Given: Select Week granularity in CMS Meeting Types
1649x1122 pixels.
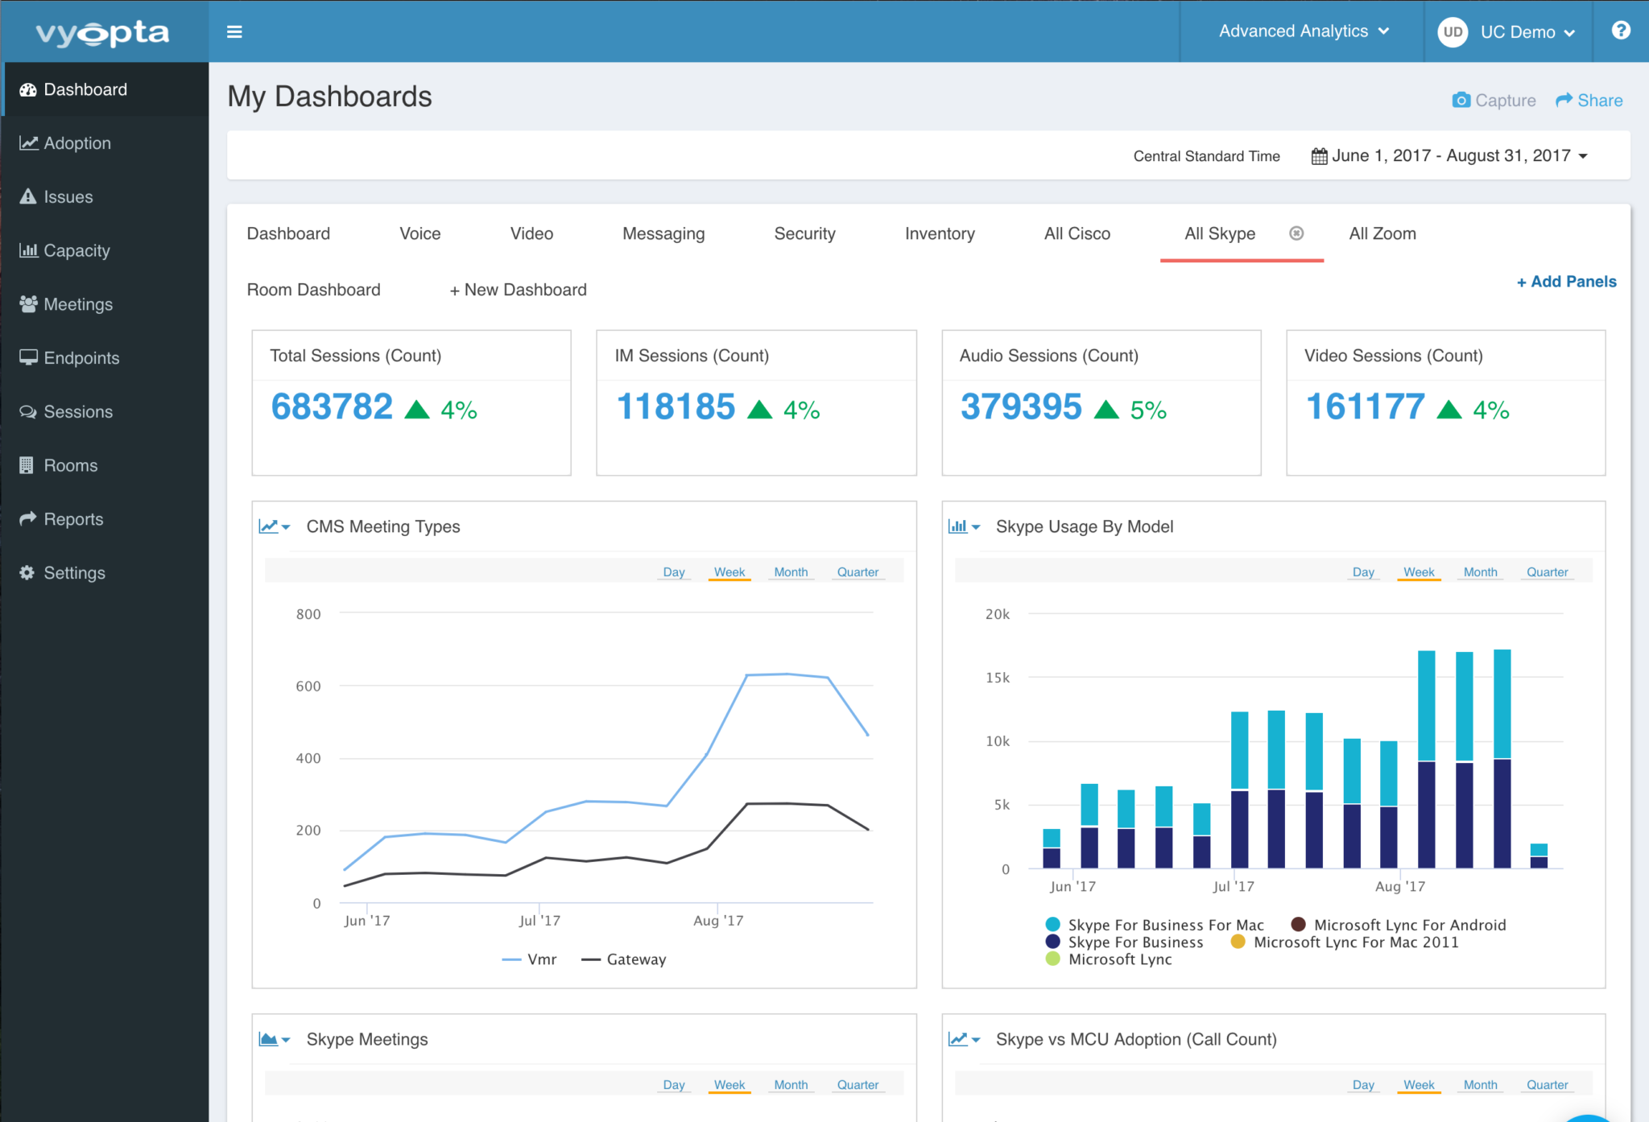Looking at the screenshot, I should pos(729,572).
